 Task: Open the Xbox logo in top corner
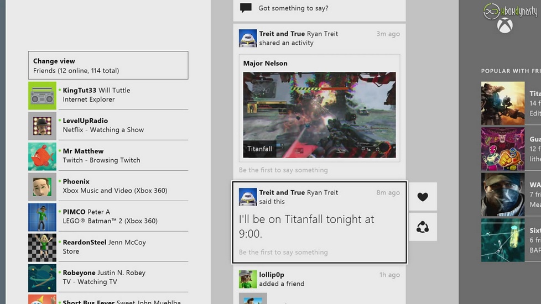(504, 25)
